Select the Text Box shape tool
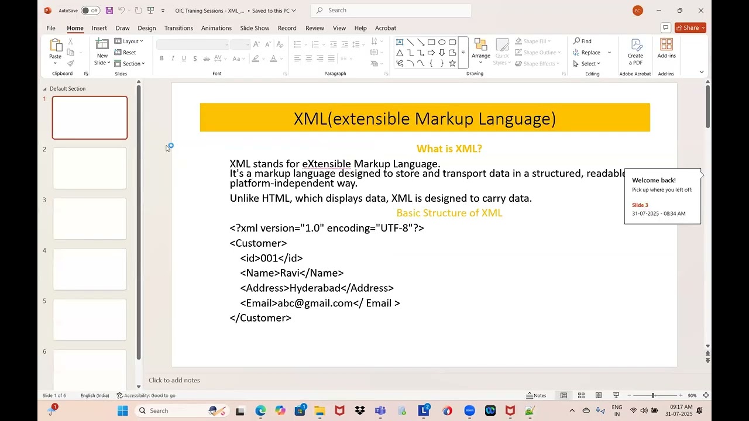Screen dimensions: 749x421 pyautogui.click(x=400, y=42)
